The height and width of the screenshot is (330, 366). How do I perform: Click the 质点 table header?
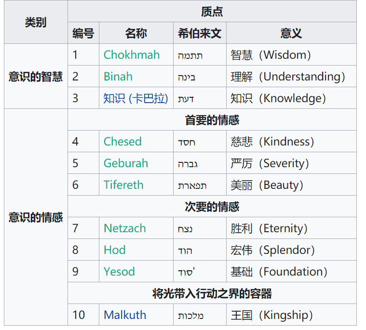(212, 12)
